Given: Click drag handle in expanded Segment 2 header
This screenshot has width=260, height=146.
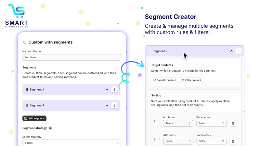Looking at the screenshot, I should click(150, 51).
